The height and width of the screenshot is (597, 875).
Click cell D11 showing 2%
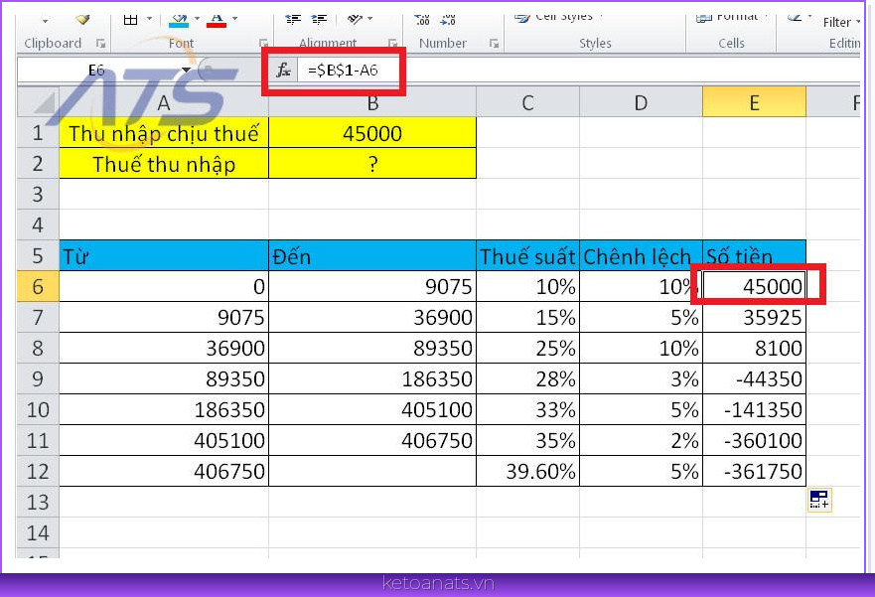642,440
